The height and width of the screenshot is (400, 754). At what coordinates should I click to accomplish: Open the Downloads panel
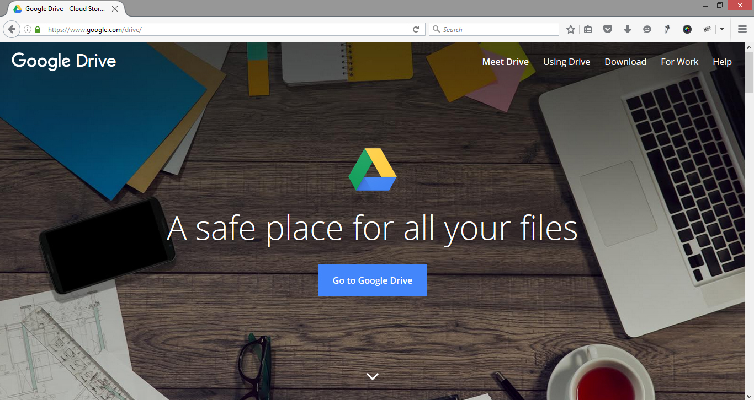628,29
